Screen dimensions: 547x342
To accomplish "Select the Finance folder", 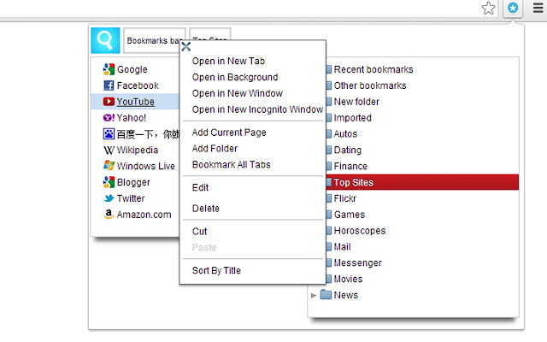I will 350,166.
